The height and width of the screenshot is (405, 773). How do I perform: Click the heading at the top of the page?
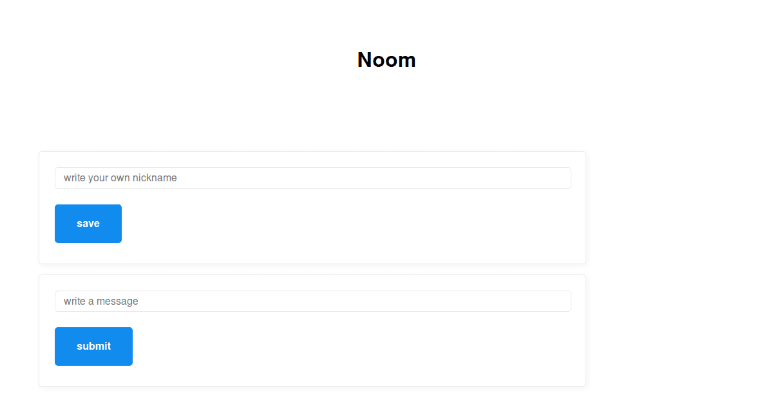386,60
